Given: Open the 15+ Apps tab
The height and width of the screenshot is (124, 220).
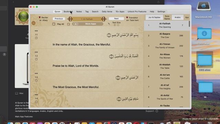Looking at the screenshot, I should 120,11.
